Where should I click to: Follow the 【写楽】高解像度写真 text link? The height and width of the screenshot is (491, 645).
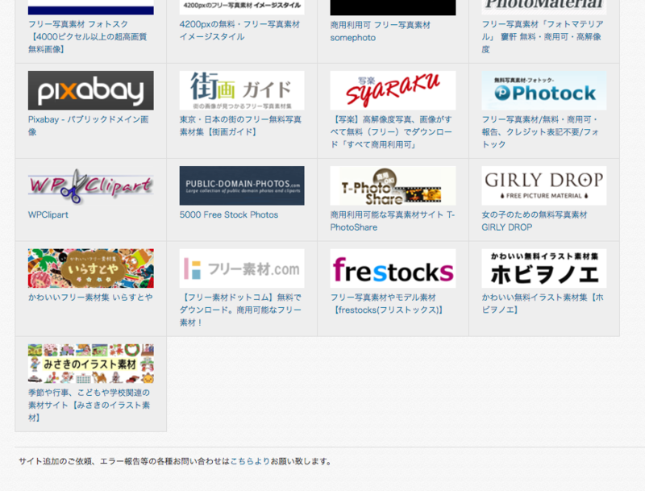pos(391,132)
